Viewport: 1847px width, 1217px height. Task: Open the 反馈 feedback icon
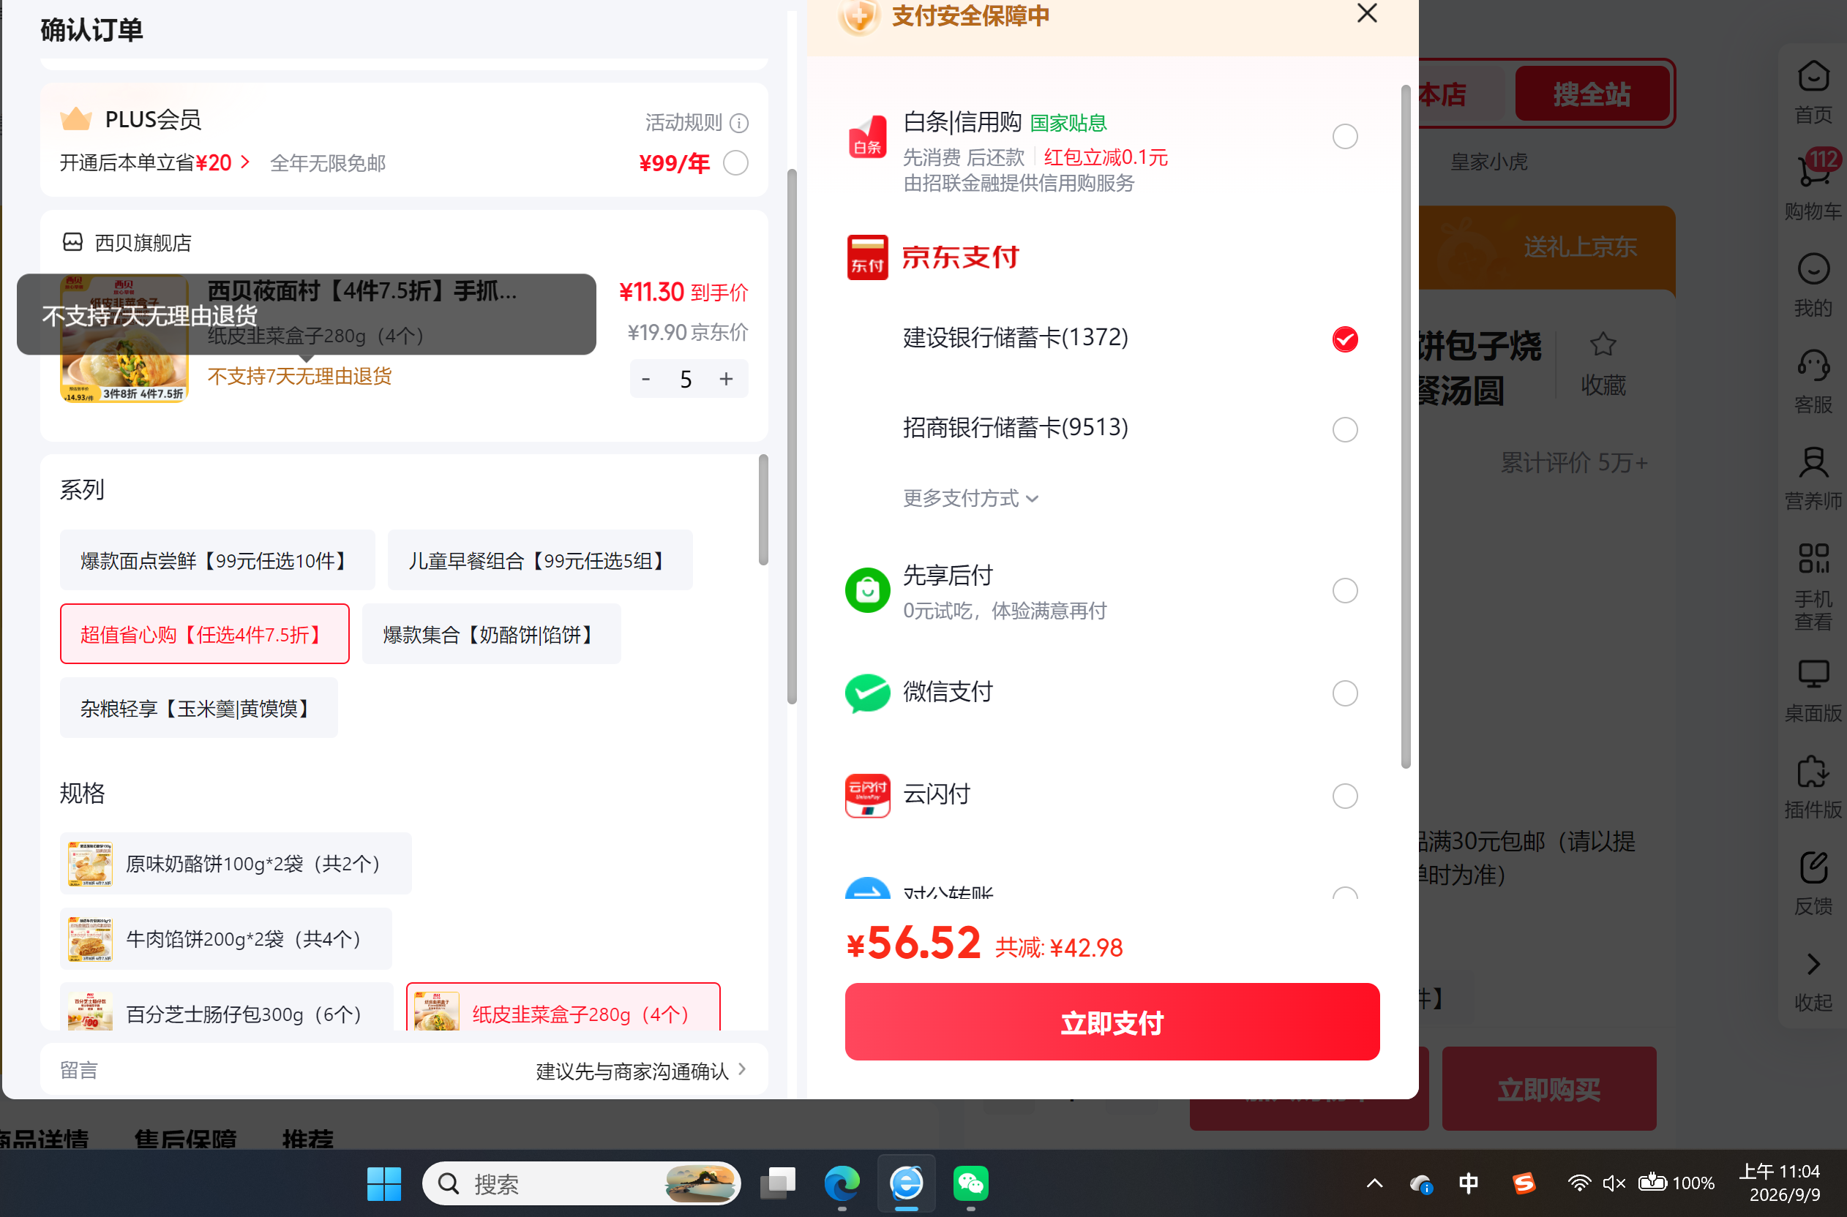[1813, 867]
